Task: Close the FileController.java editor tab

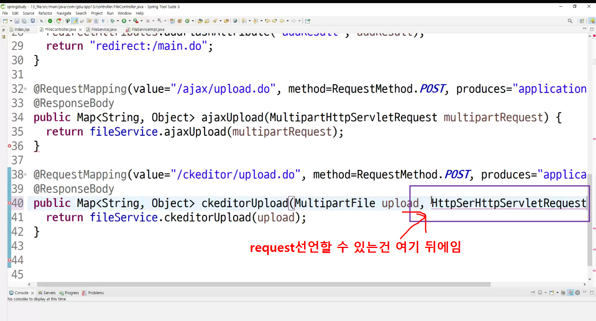Action: 81,30
